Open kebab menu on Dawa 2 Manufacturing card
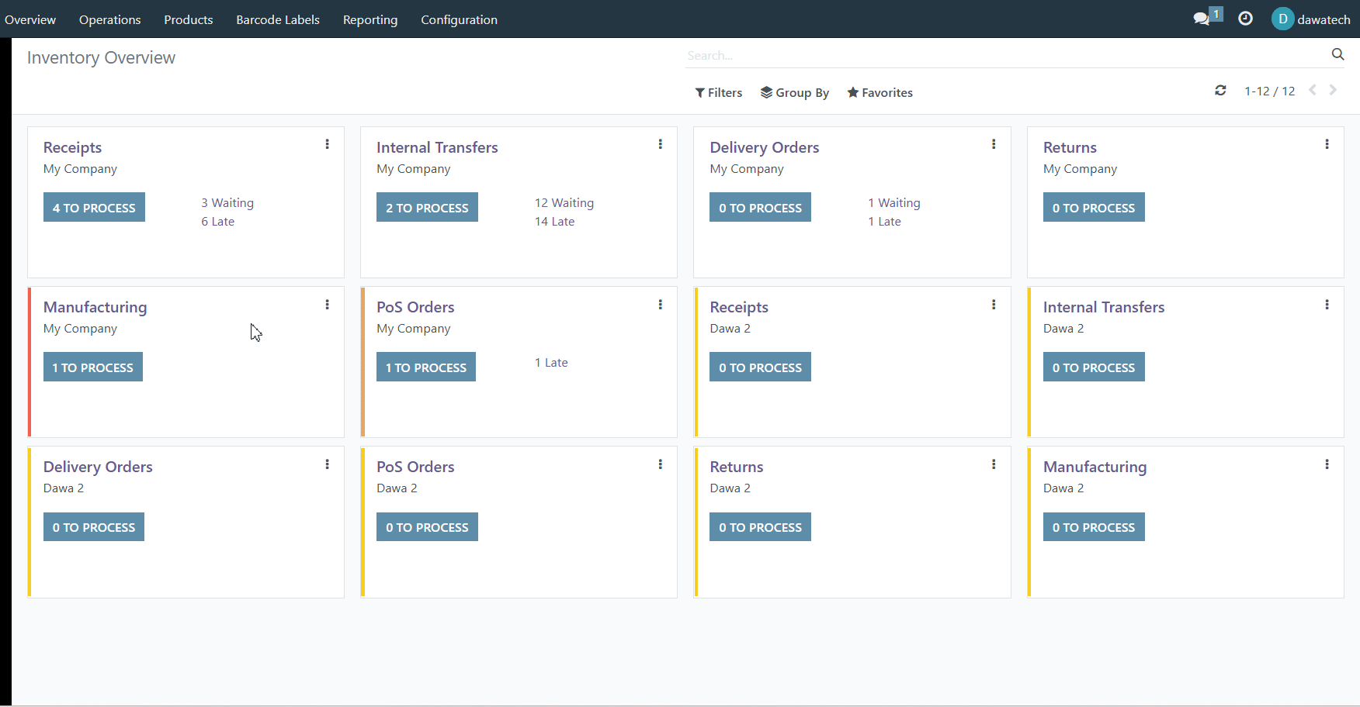 point(1327,464)
